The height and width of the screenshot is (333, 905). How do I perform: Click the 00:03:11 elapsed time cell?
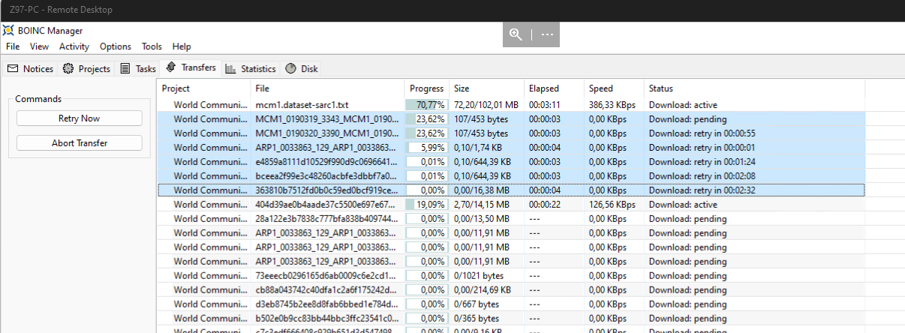pos(545,105)
